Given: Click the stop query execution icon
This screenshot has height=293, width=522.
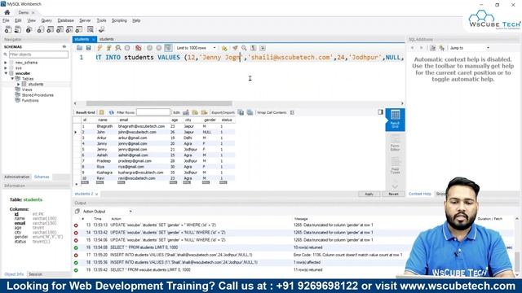Looking at the screenshot, I should pyautogui.click(x=127, y=48).
